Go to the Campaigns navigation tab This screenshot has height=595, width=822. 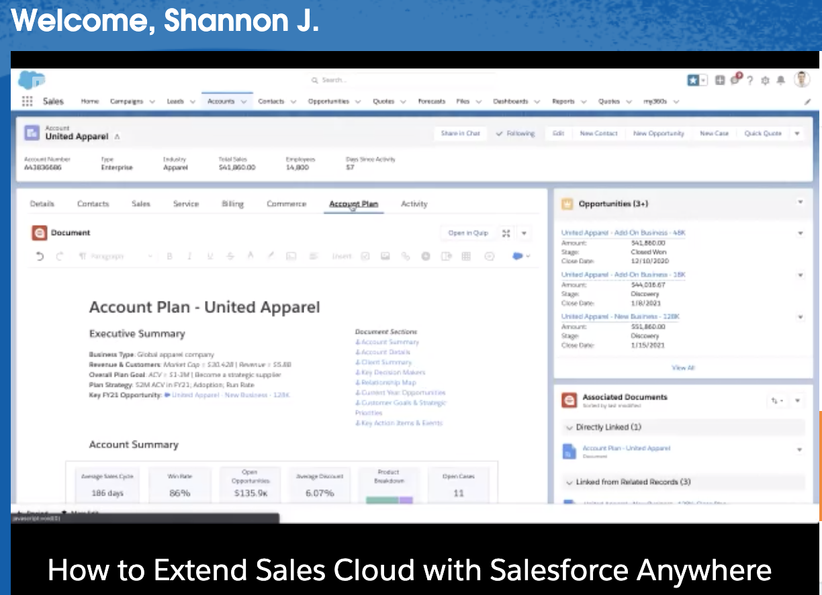click(x=126, y=101)
